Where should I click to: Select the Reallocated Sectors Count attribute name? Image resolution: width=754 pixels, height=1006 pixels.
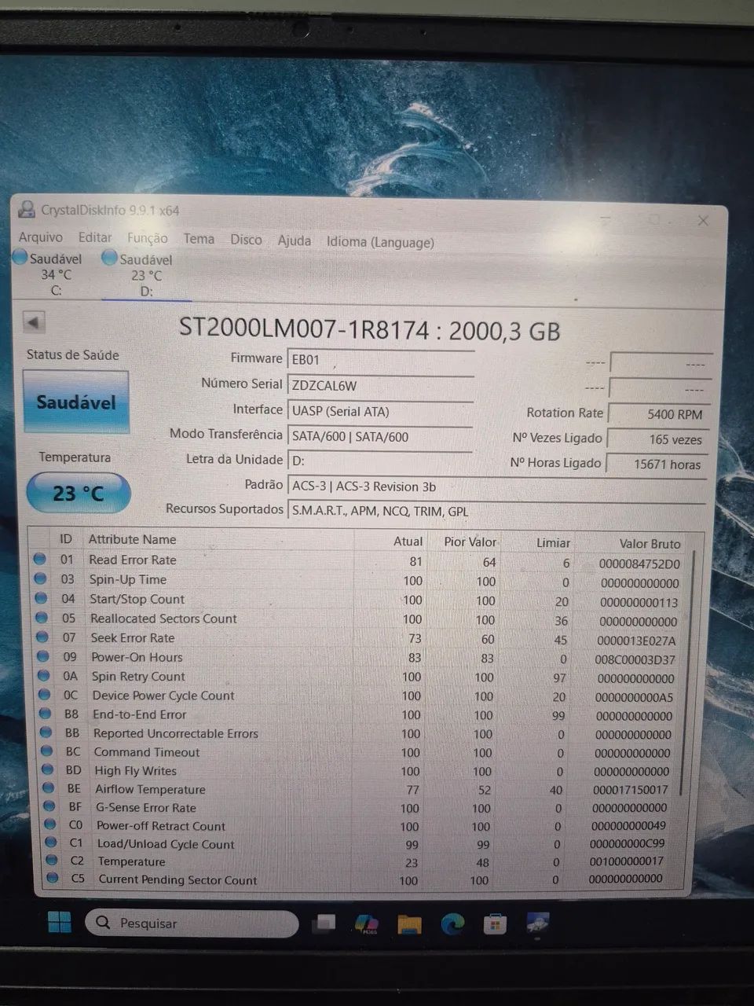[x=163, y=619]
